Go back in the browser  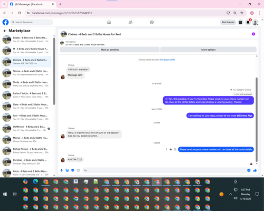click(5, 13)
